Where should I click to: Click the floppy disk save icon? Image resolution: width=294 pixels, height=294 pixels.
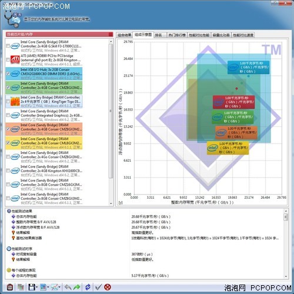pos(32,288)
